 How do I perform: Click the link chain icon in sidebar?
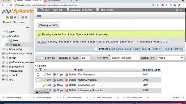28,27
